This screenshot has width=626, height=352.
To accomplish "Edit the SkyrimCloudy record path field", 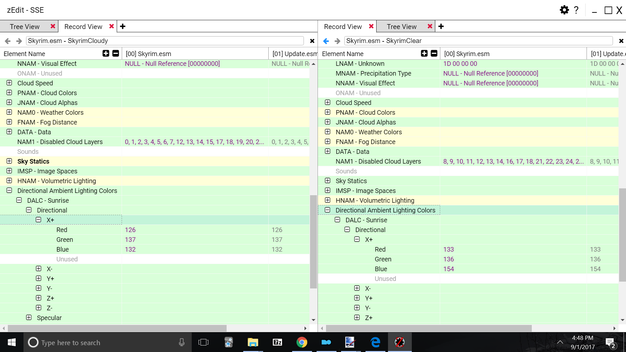I will 165,41.
